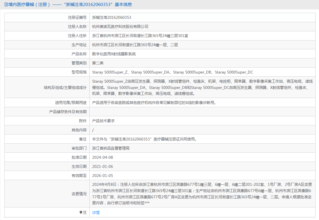Click the 批准日期 row label
This screenshot has width=319, height=220.
pyautogui.click(x=79, y=158)
